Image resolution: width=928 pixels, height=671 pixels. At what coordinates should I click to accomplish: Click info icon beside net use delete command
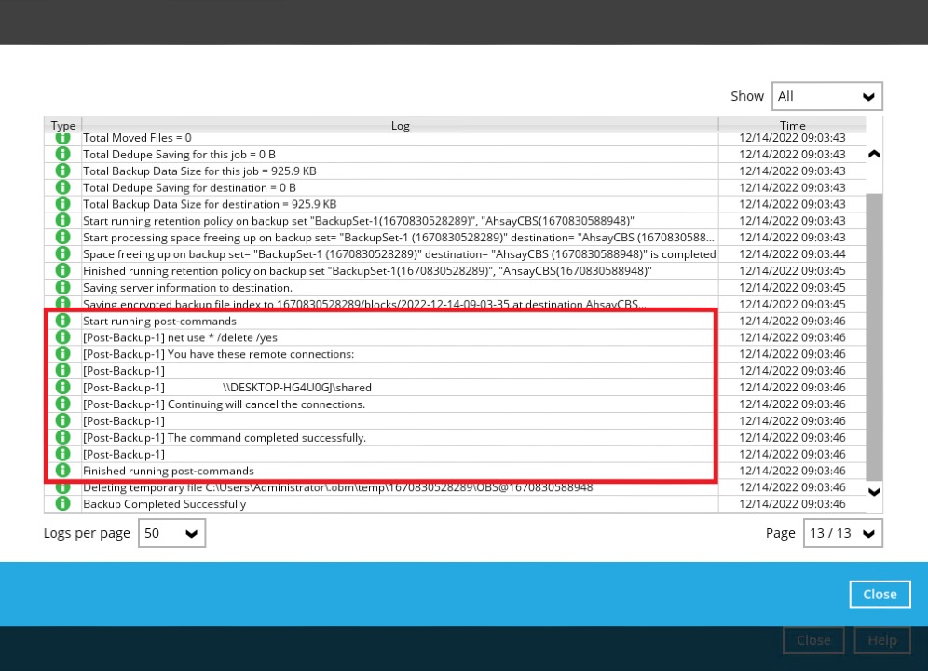63,337
